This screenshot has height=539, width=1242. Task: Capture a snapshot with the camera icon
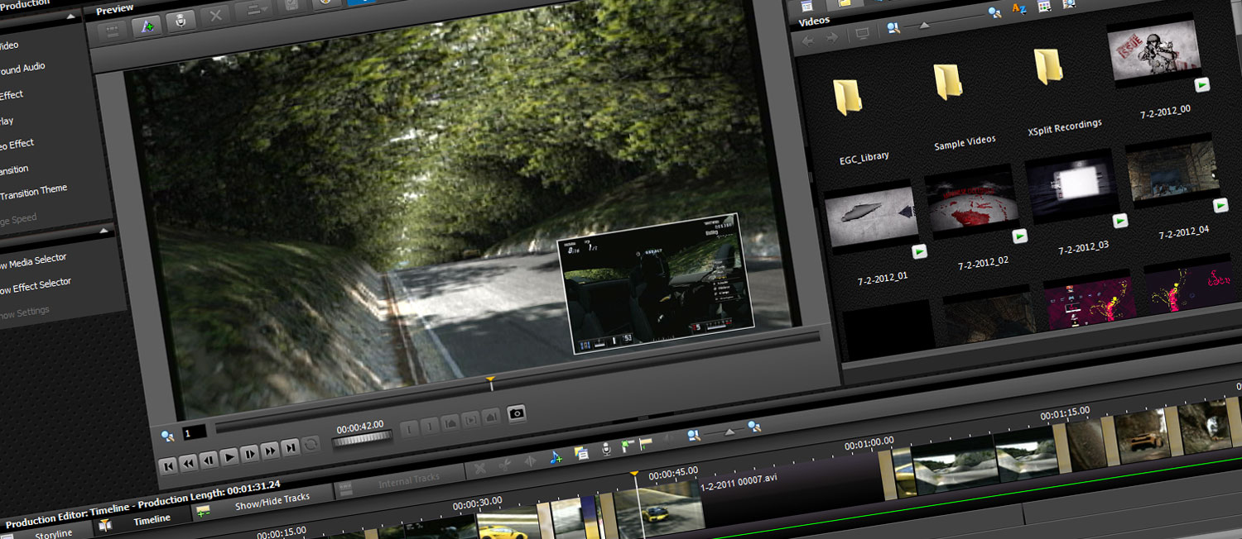click(517, 413)
